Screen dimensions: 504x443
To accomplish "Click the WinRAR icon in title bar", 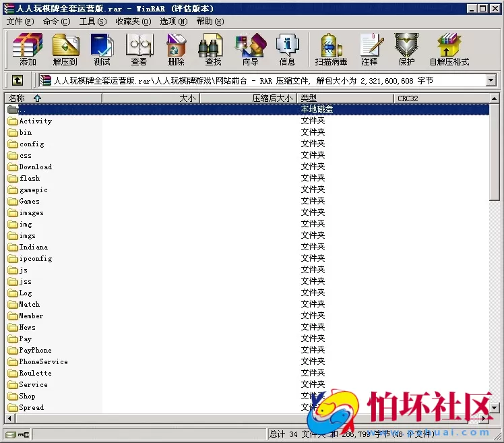I will [9, 8].
